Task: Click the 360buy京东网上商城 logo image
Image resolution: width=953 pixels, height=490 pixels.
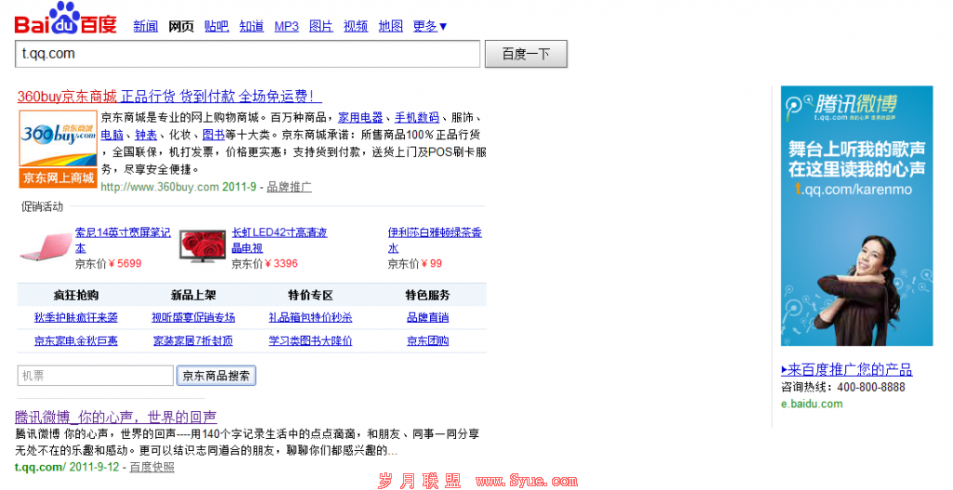Action: click(x=59, y=148)
